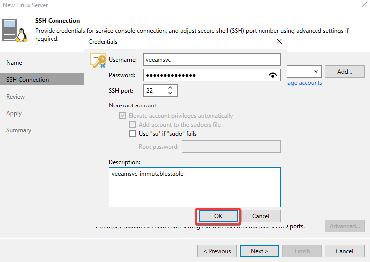Open the Manage accounts link

point(305,83)
